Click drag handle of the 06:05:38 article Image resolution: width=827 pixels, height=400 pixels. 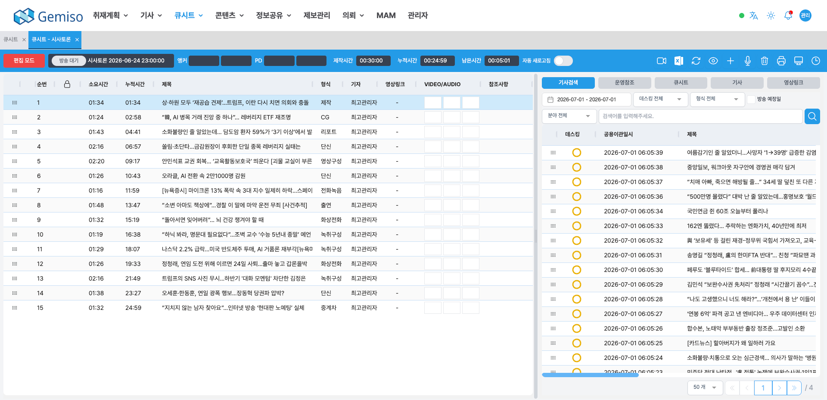[x=553, y=167]
